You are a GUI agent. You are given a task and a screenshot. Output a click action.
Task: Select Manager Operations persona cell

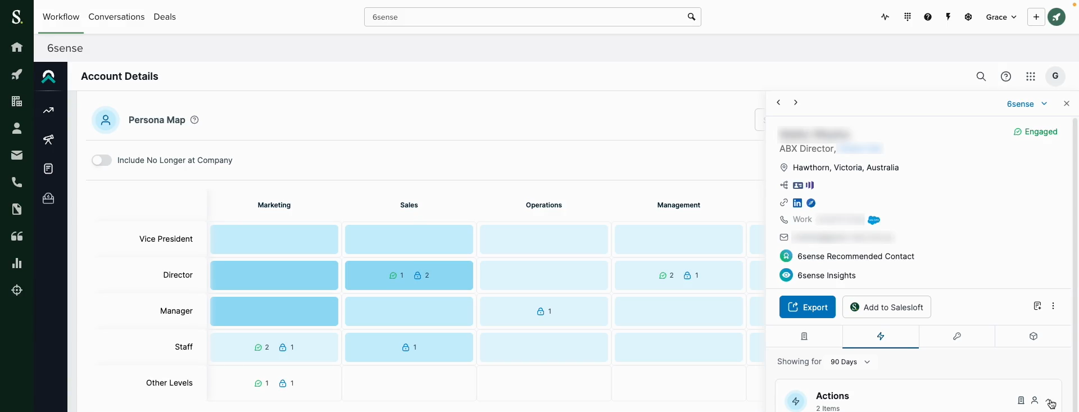(544, 311)
